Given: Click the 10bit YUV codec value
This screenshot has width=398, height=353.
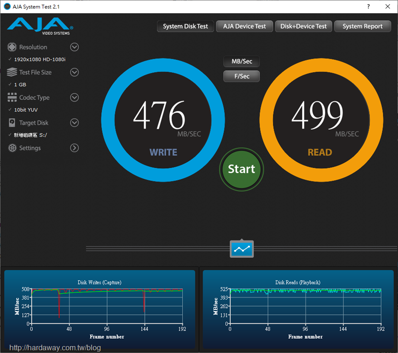Looking at the screenshot, I should pos(26,110).
